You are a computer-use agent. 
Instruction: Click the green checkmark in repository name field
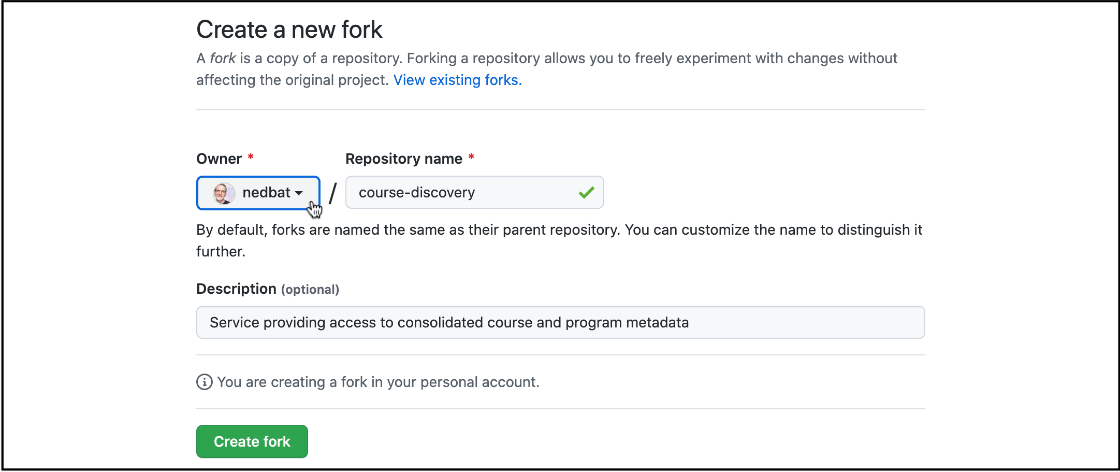(587, 192)
